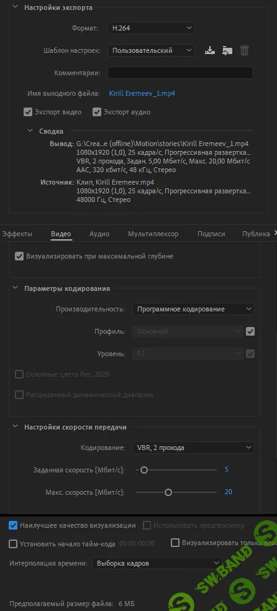277x611 pixels.
Task: Click the Комментарии input field
Action: [x=180, y=73]
